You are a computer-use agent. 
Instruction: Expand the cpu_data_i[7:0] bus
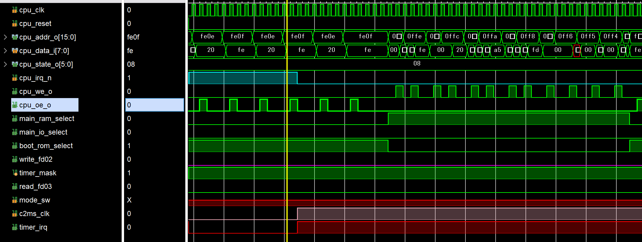(x=5, y=51)
